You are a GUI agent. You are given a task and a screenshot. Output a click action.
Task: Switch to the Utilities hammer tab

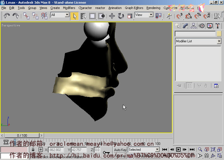click(218, 26)
